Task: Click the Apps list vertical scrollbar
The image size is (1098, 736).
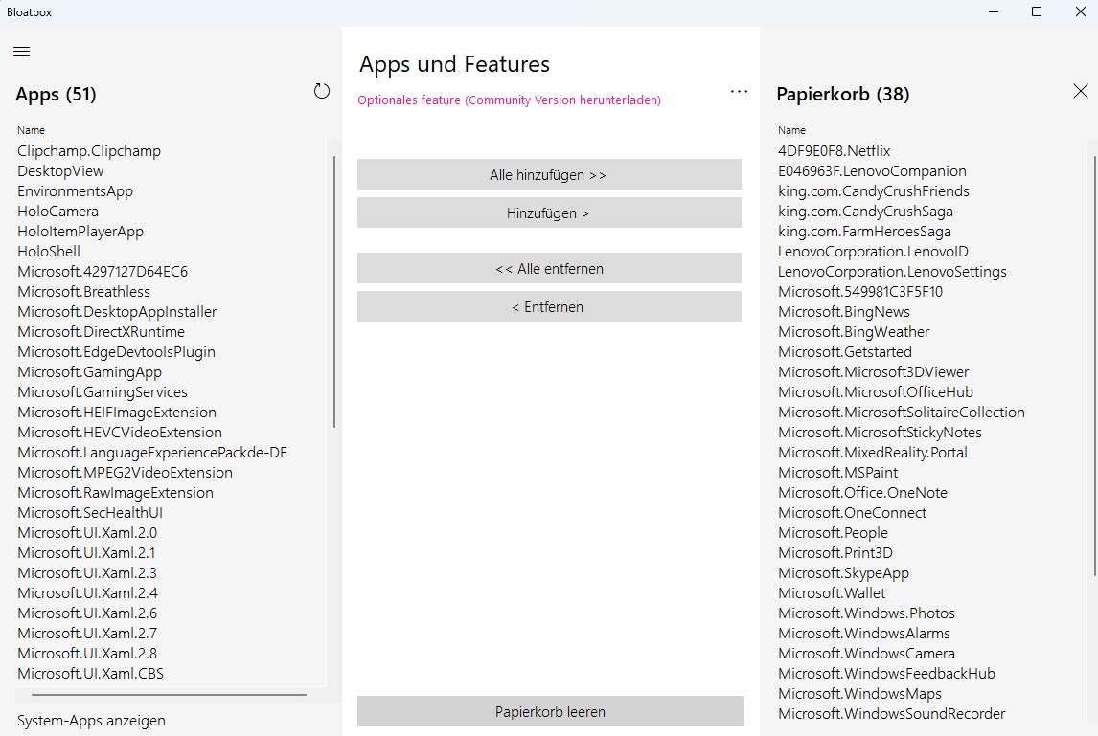Action: [334, 287]
